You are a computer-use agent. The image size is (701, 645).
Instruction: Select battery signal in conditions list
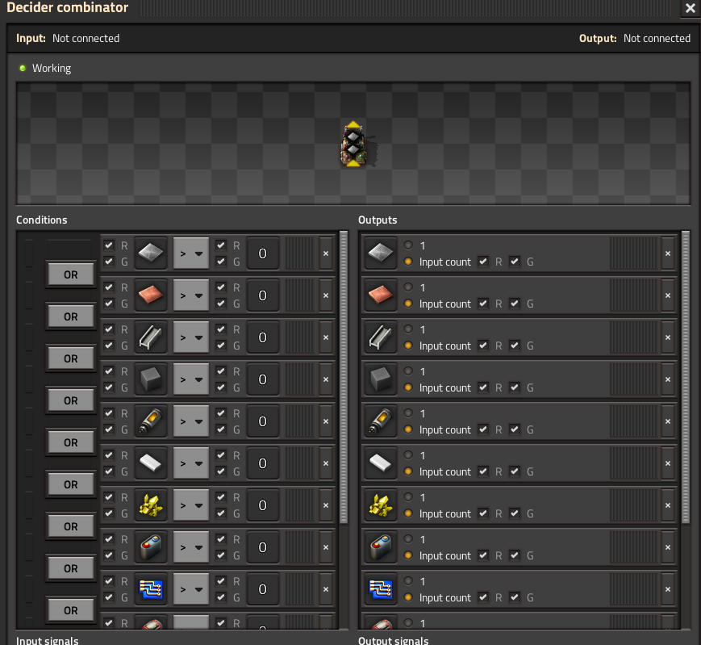[151, 547]
